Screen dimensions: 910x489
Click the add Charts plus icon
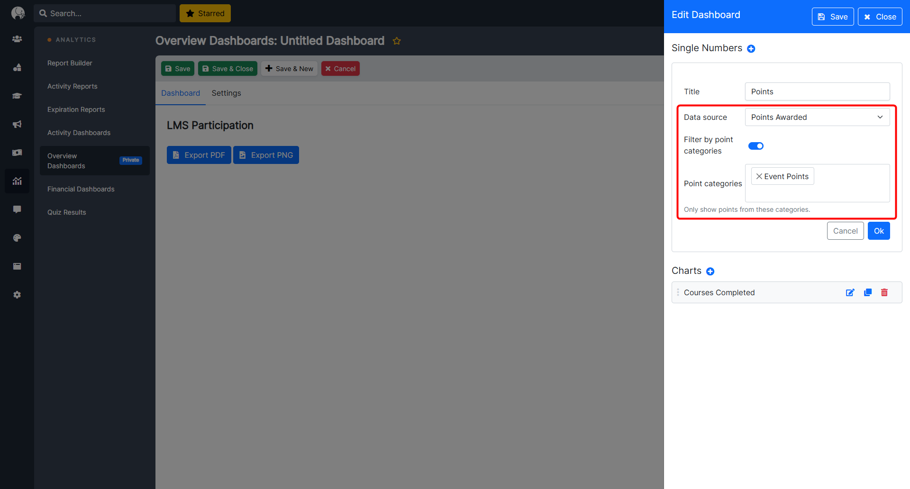[x=710, y=272]
